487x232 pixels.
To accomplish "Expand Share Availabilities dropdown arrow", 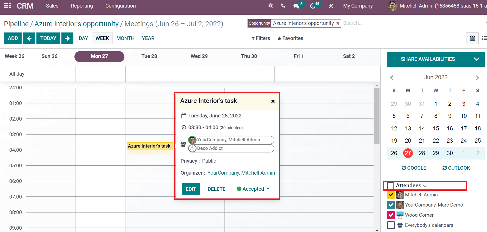I will tap(477, 59).
